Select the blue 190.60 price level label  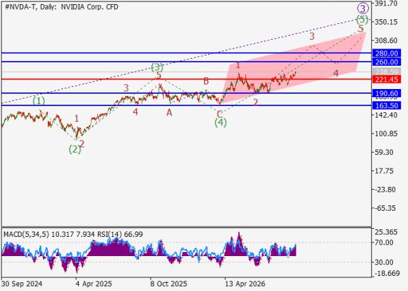pyautogui.click(x=386, y=93)
